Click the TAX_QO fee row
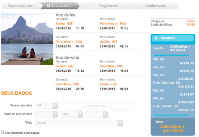 pyautogui.click(x=173, y=61)
